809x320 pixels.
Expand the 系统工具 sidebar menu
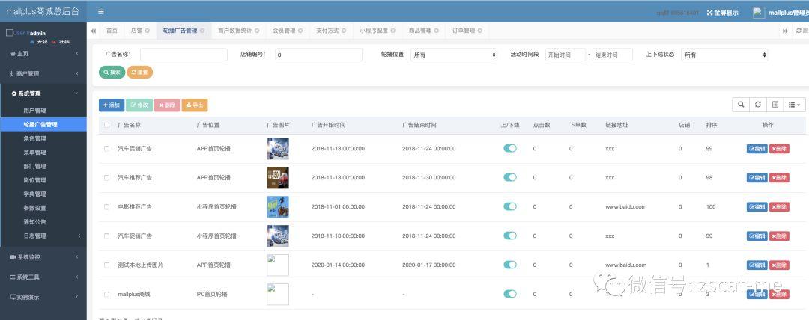click(43, 277)
